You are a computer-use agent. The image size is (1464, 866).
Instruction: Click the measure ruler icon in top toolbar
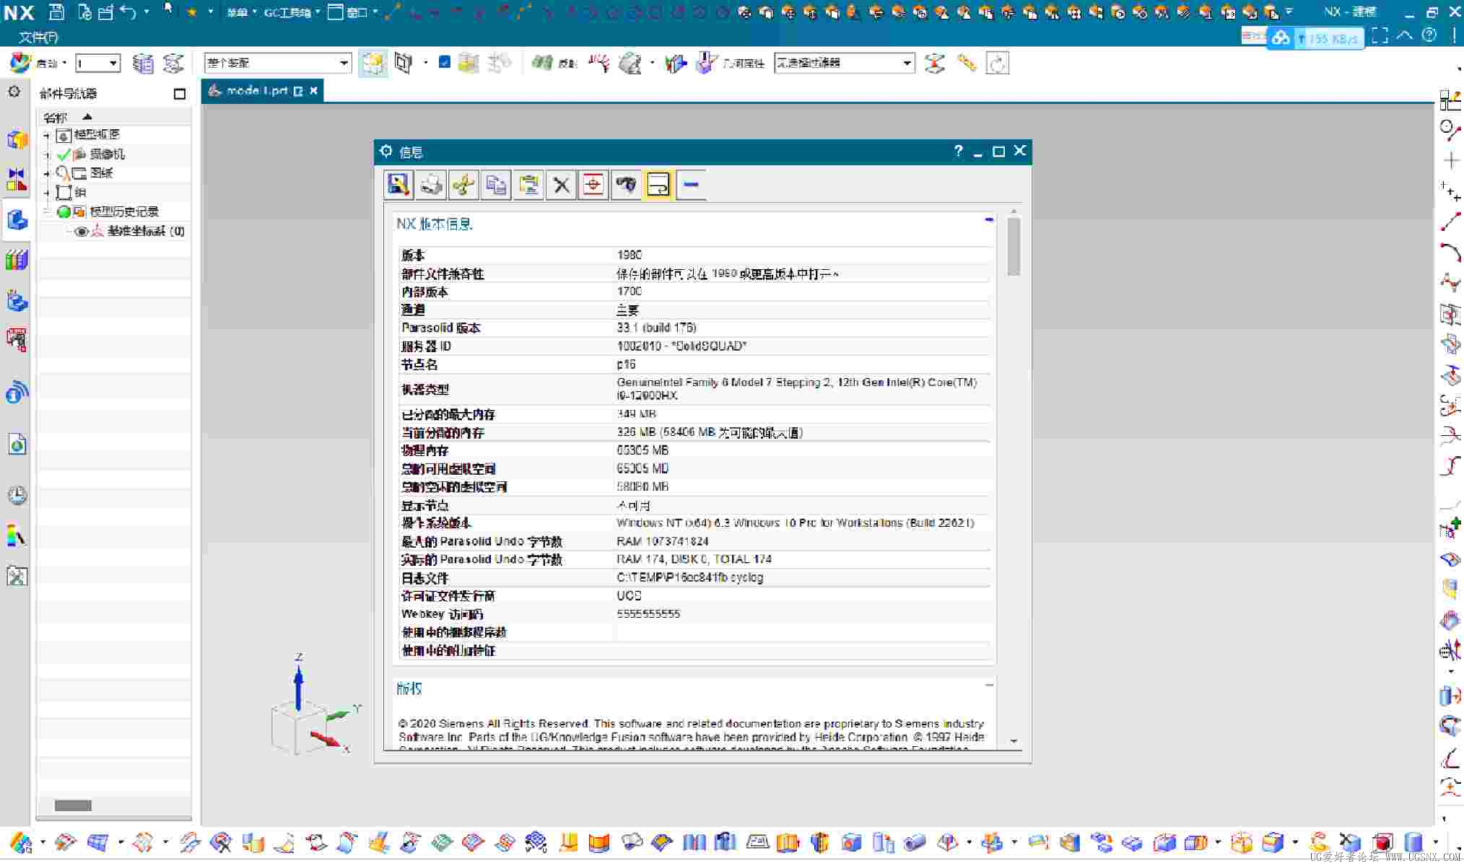(x=967, y=64)
